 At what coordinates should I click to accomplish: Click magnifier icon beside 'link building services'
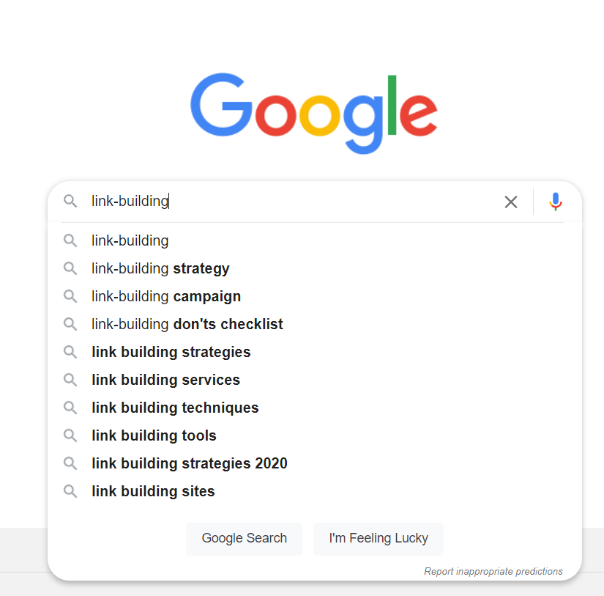(70, 380)
